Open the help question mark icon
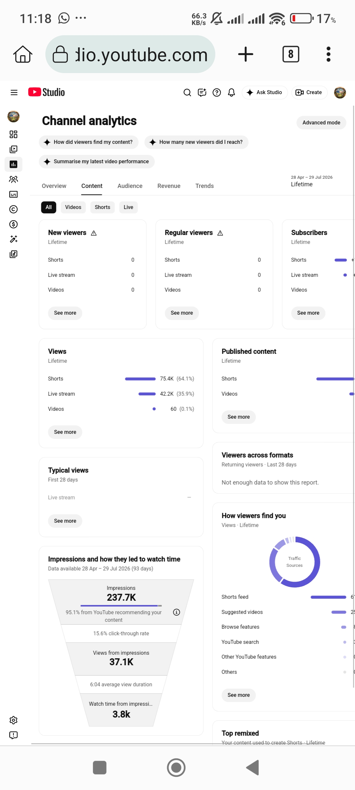 point(217,92)
